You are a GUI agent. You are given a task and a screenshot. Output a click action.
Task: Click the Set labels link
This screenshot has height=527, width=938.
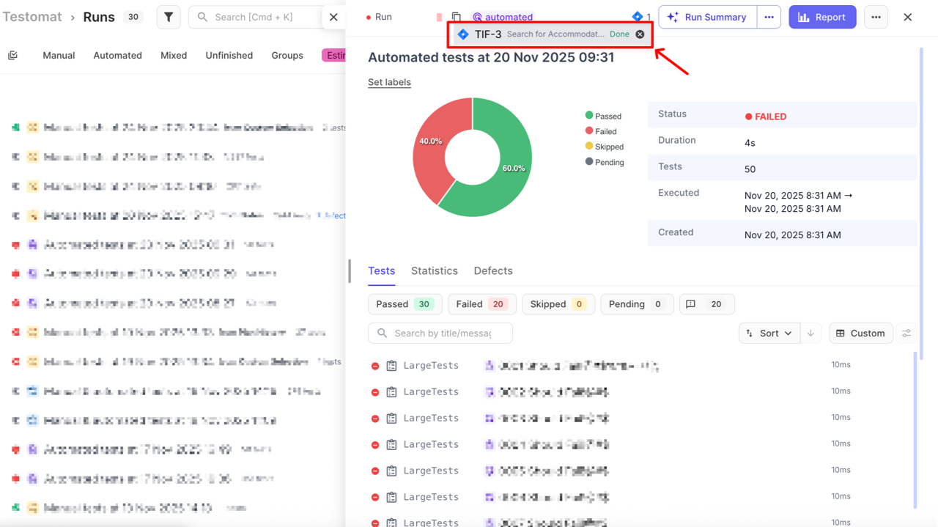point(389,82)
